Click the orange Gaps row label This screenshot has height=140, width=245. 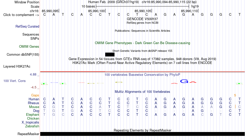pyautogui.click(x=35, y=95)
